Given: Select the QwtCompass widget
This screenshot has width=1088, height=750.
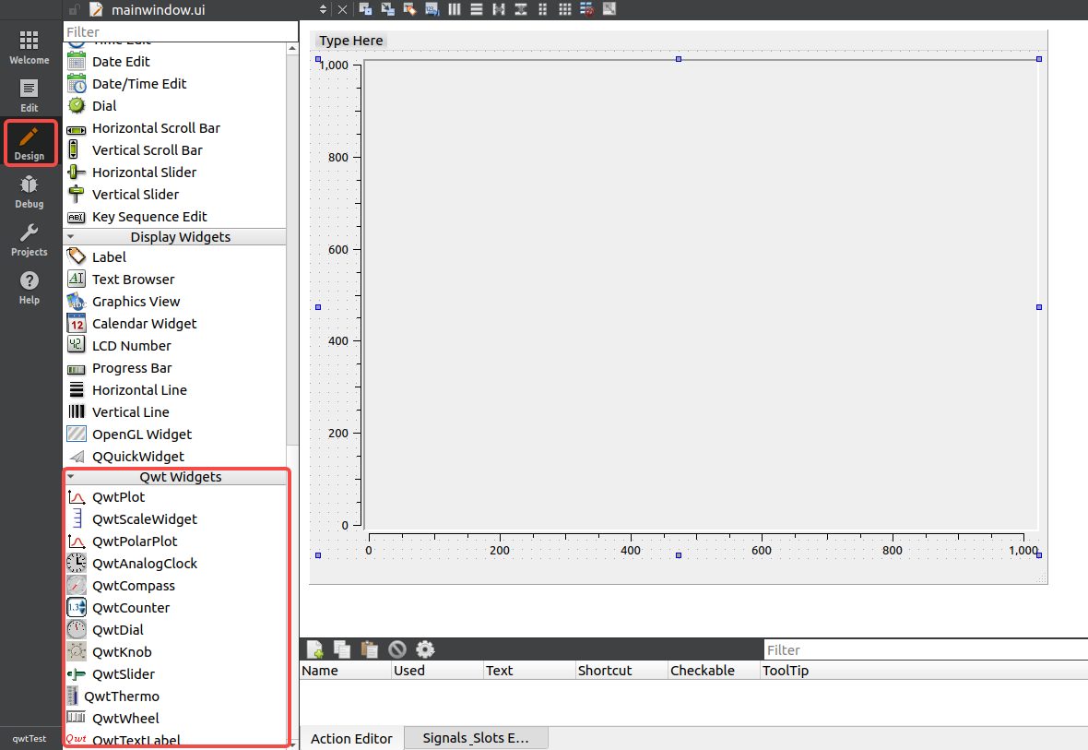Looking at the screenshot, I should coord(133,585).
